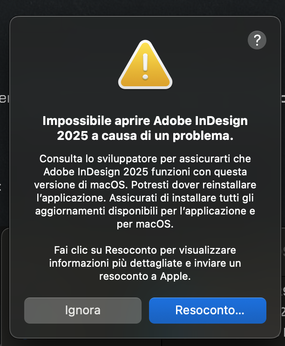Click the text line "Fai clic su Resoconto per visualizzare"
The width and height of the screenshot is (285, 346).
coord(145,249)
